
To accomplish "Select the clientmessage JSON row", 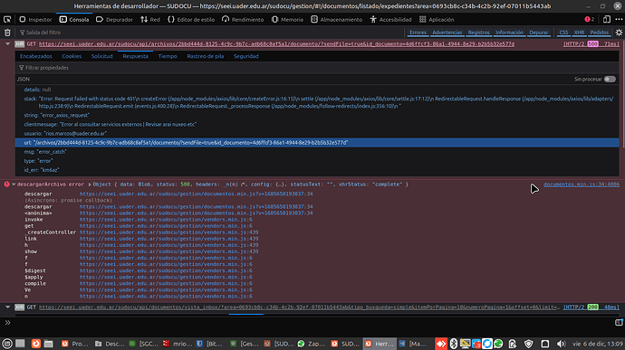I will click(x=317, y=124).
